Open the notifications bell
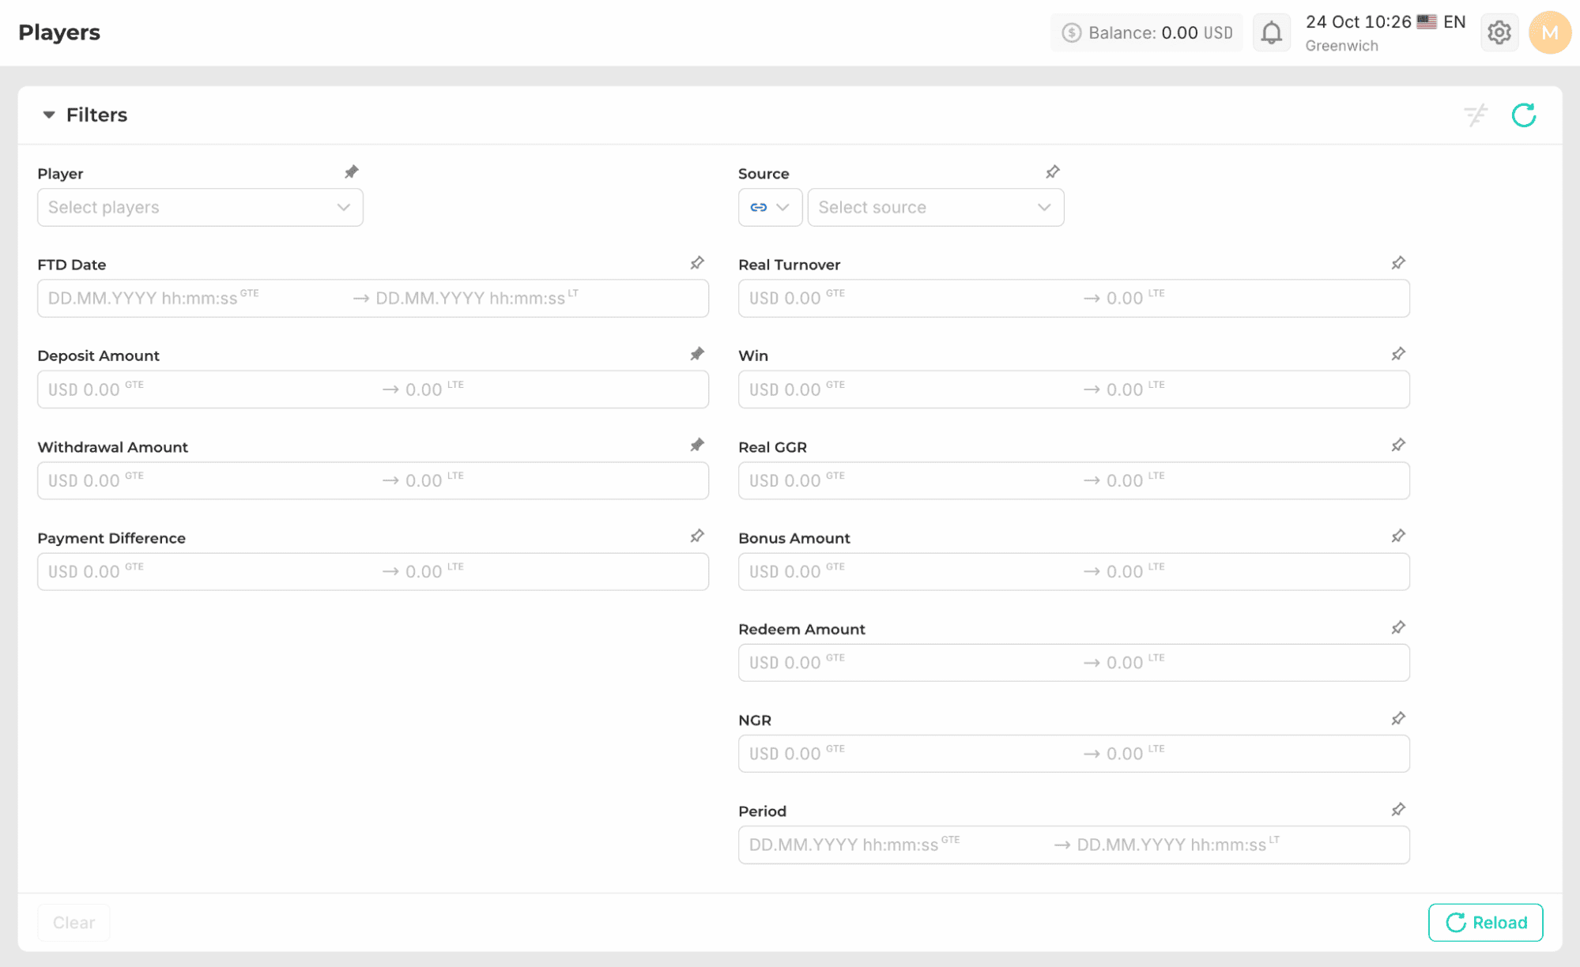The height and width of the screenshot is (967, 1580). coord(1271,33)
